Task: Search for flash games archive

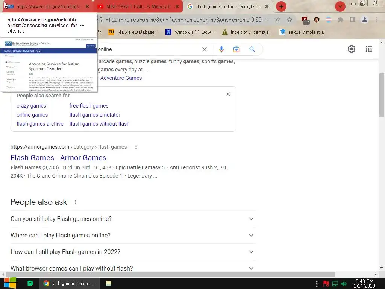Action: 40,124
